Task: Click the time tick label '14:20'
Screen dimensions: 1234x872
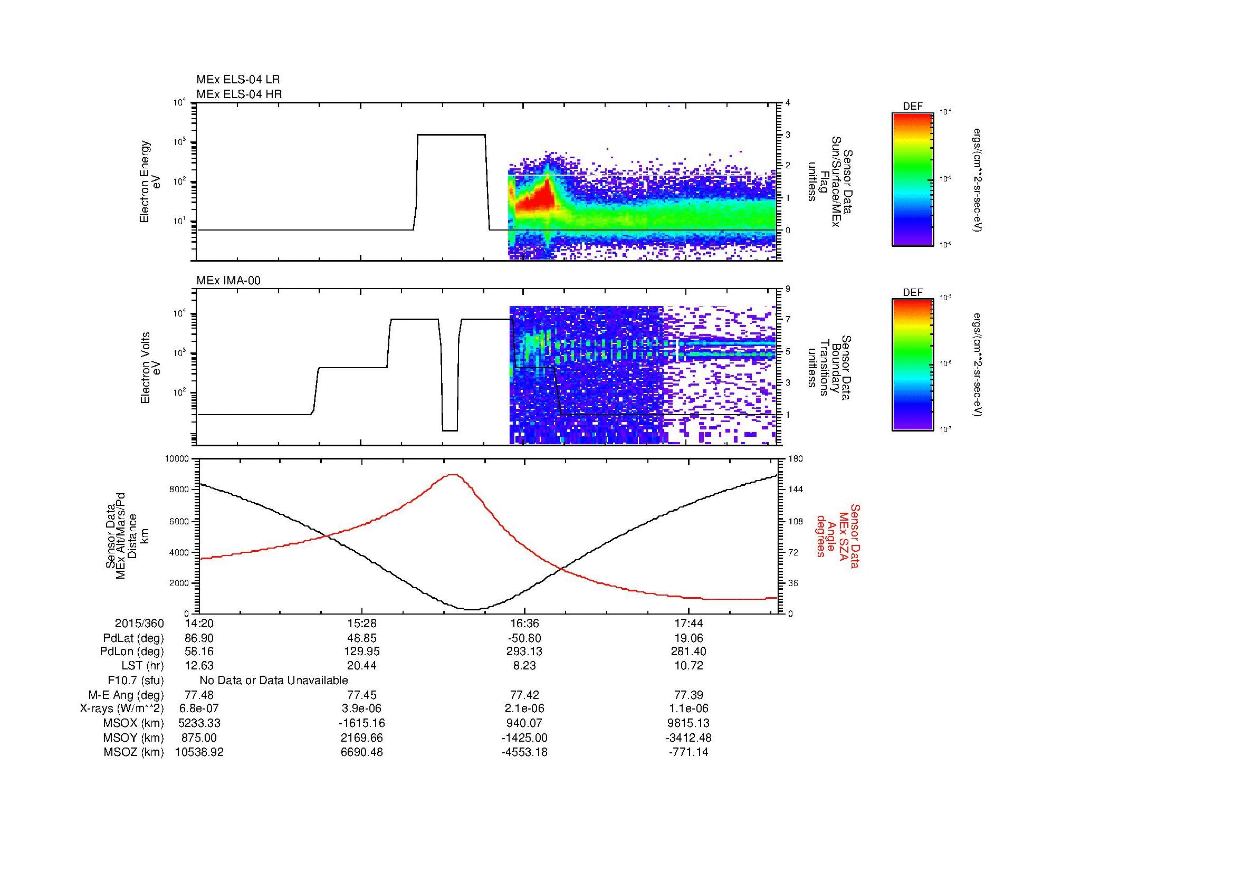Action: point(199,623)
